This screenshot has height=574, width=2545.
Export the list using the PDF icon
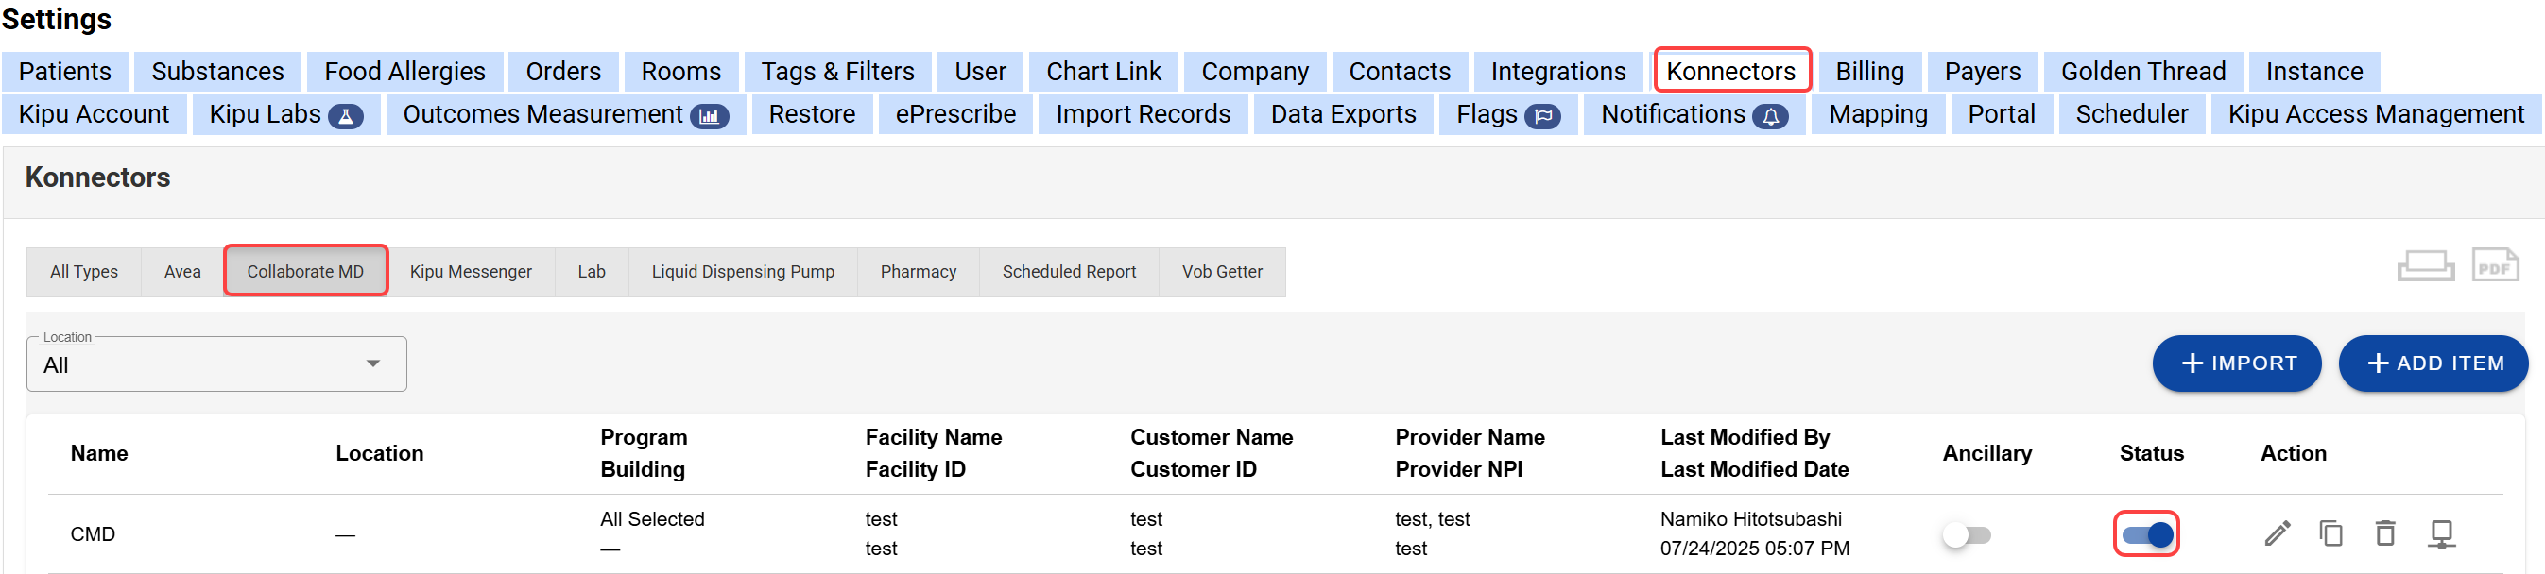pyautogui.click(x=2494, y=265)
